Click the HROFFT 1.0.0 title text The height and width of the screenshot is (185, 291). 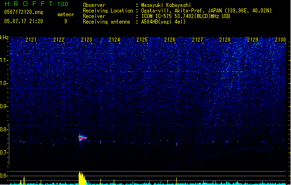pyautogui.click(x=37, y=4)
